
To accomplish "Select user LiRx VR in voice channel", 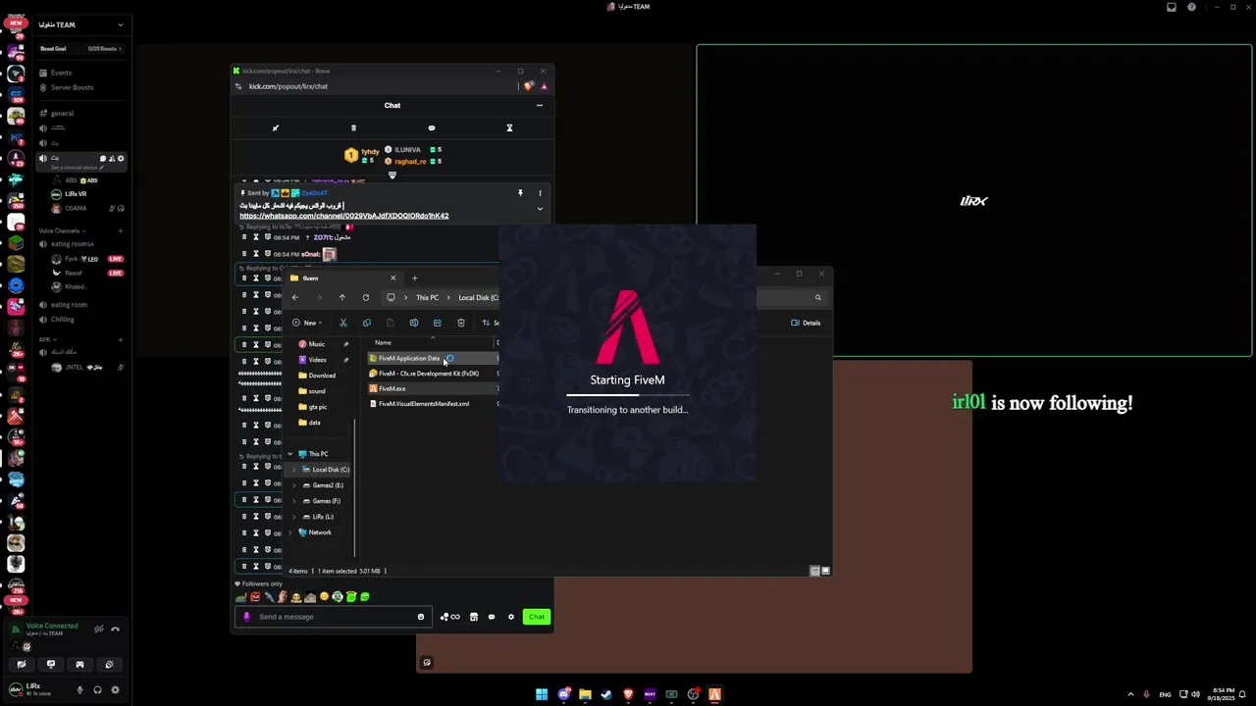I will coord(76,194).
